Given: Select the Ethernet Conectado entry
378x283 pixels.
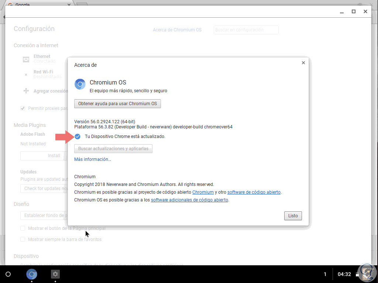Looking at the screenshot, I should click(x=44, y=59).
